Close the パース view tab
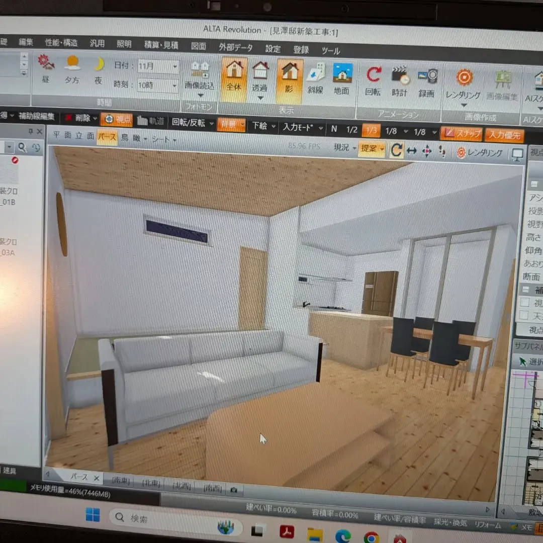This screenshot has height=543, width=543. pos(97,478)
